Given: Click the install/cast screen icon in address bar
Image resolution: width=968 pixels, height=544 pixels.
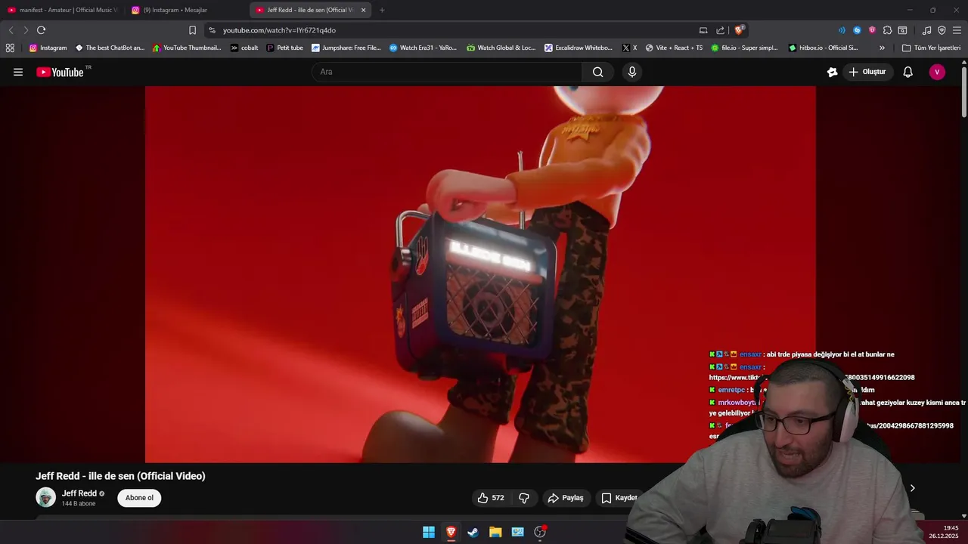Looking at the screenshot, I should (x=703, y=30).
